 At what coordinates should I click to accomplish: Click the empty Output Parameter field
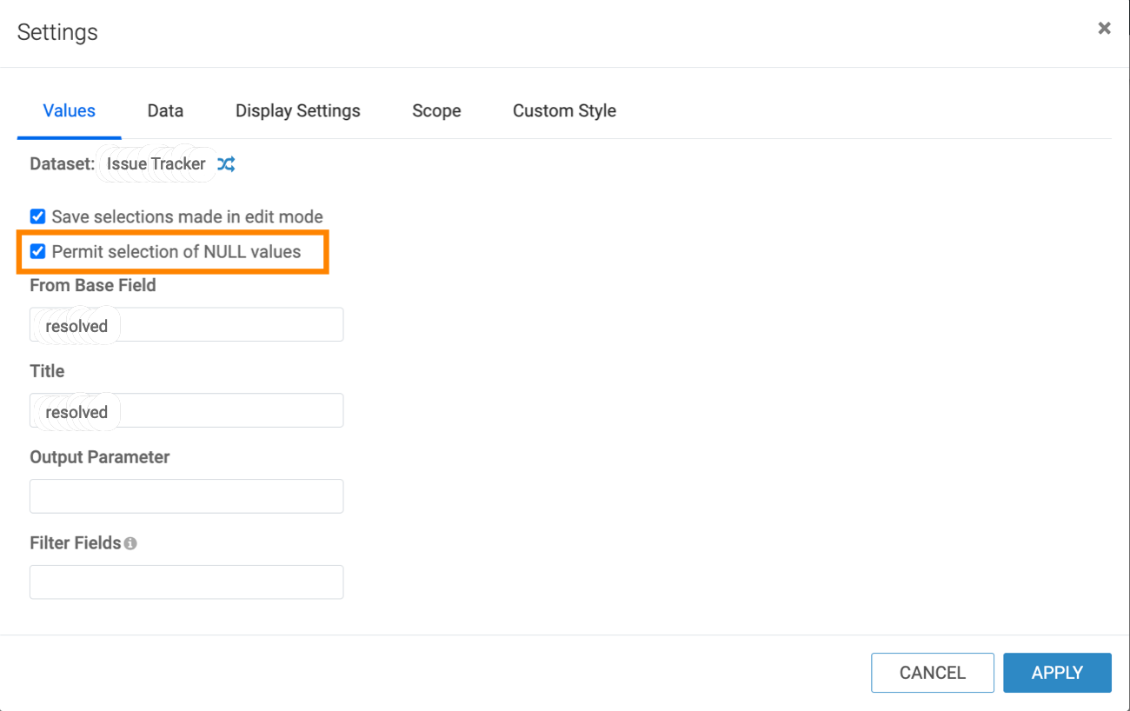(x=186, y=496)
